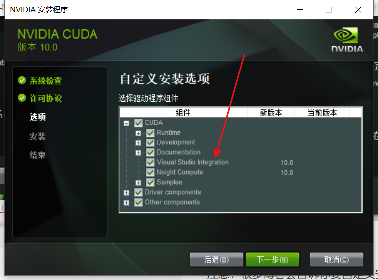Click the green check icon beside 系统检查
378x280 pixels.
pos(22,80)
